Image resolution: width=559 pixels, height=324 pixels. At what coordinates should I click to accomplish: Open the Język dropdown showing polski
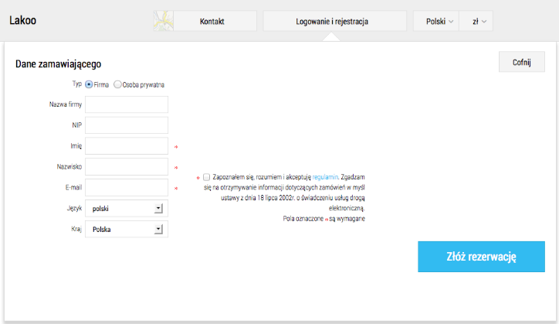tap(127, 208)
